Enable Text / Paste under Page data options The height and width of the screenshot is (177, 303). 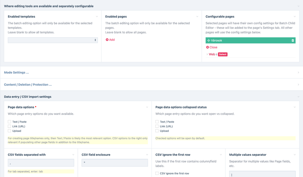9,122
